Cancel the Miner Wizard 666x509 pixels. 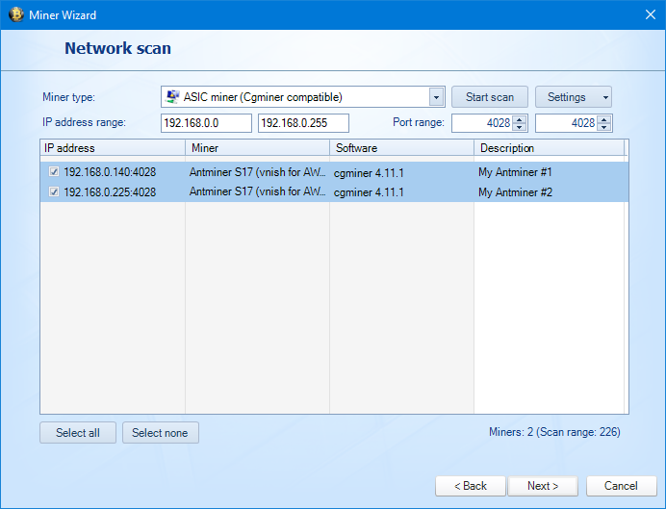[x=621, y=486]
